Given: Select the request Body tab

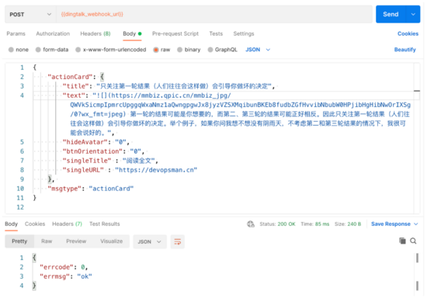Looking at the screenshot, I should 132,33.
